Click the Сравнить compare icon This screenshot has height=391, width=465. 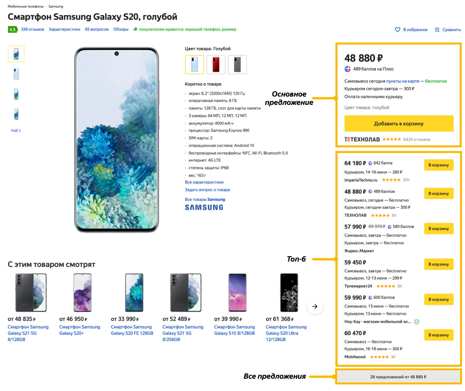pos(437,30)
